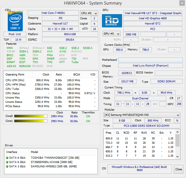Click the Intel Core i7-4600U name field
Image resolution: width=186 pixels, height=178 pixels.
point(53,13)
